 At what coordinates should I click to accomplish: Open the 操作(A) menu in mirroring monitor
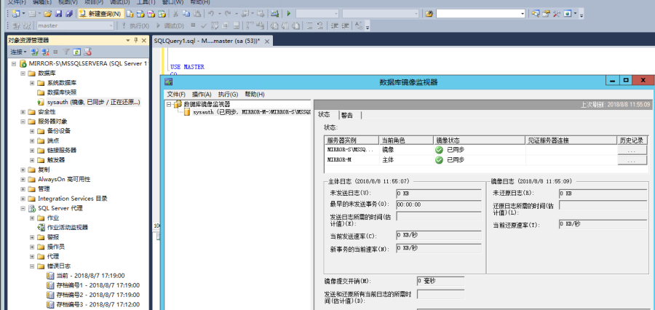tap(202, 94)
